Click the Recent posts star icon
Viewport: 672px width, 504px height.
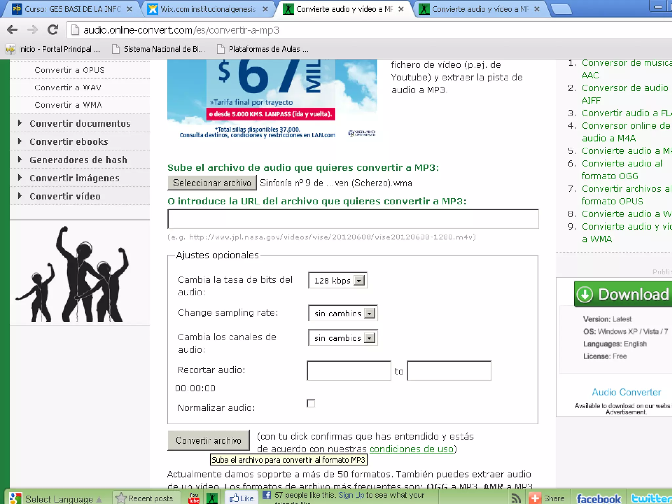(x=121, y=498)
